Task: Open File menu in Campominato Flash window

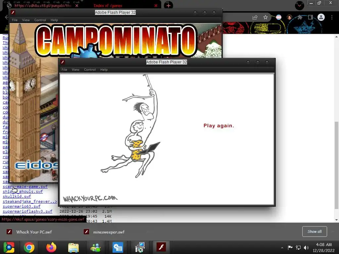Action: (x=15, y=20)
